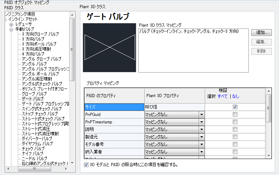Image resolution: width=279 pixels, height=175 pixels.
Task: Select 3 方向グローブ バルブ in tree
Action: click(40, 34)
